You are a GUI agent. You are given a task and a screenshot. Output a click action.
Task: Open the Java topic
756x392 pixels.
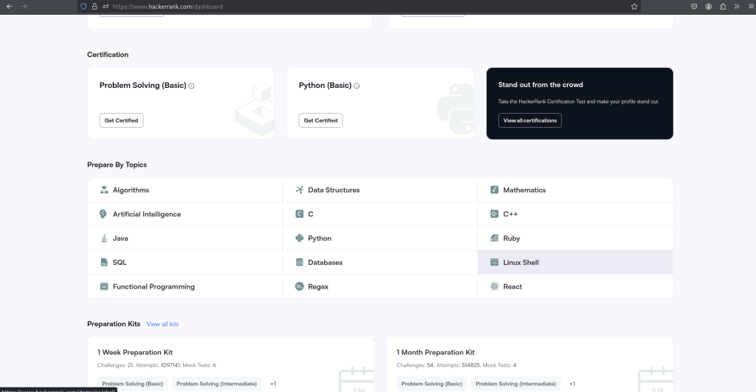(185, 238)
